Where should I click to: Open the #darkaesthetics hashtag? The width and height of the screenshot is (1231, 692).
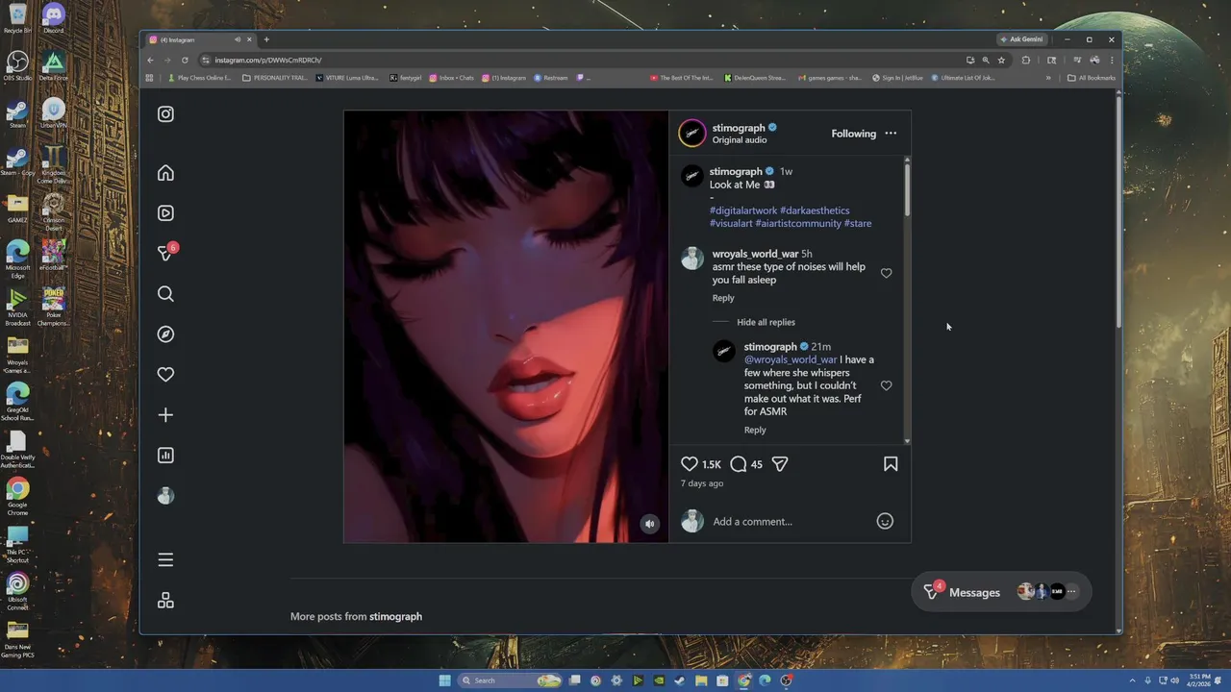pos(815,210)
